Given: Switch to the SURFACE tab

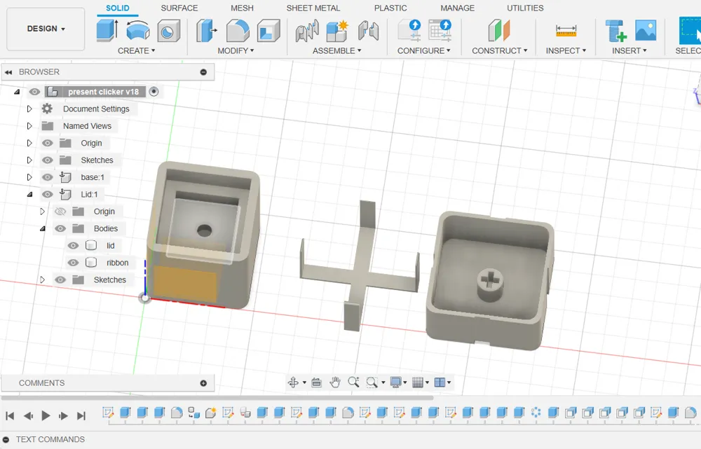Looking at the screenshot, I should tap(179, 8).
